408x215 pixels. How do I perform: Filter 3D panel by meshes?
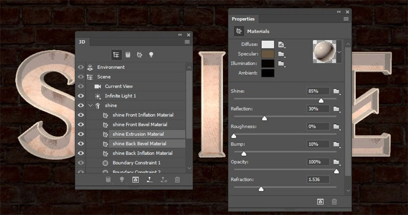click(128, 54)
